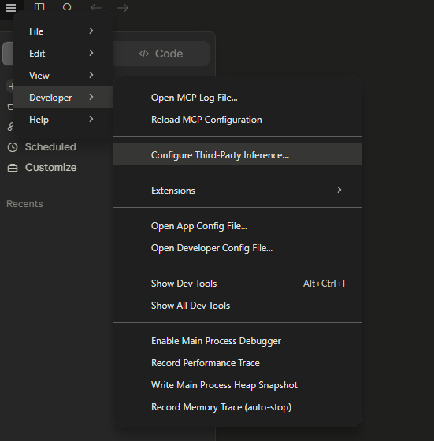Expand Help submenu chevron

point(91,119)
